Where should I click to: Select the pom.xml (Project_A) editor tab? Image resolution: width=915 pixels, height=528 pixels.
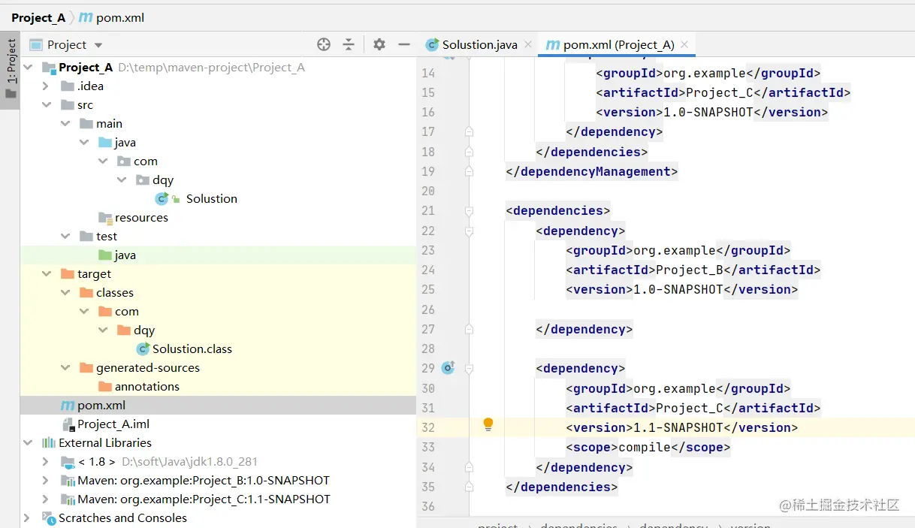618,44
